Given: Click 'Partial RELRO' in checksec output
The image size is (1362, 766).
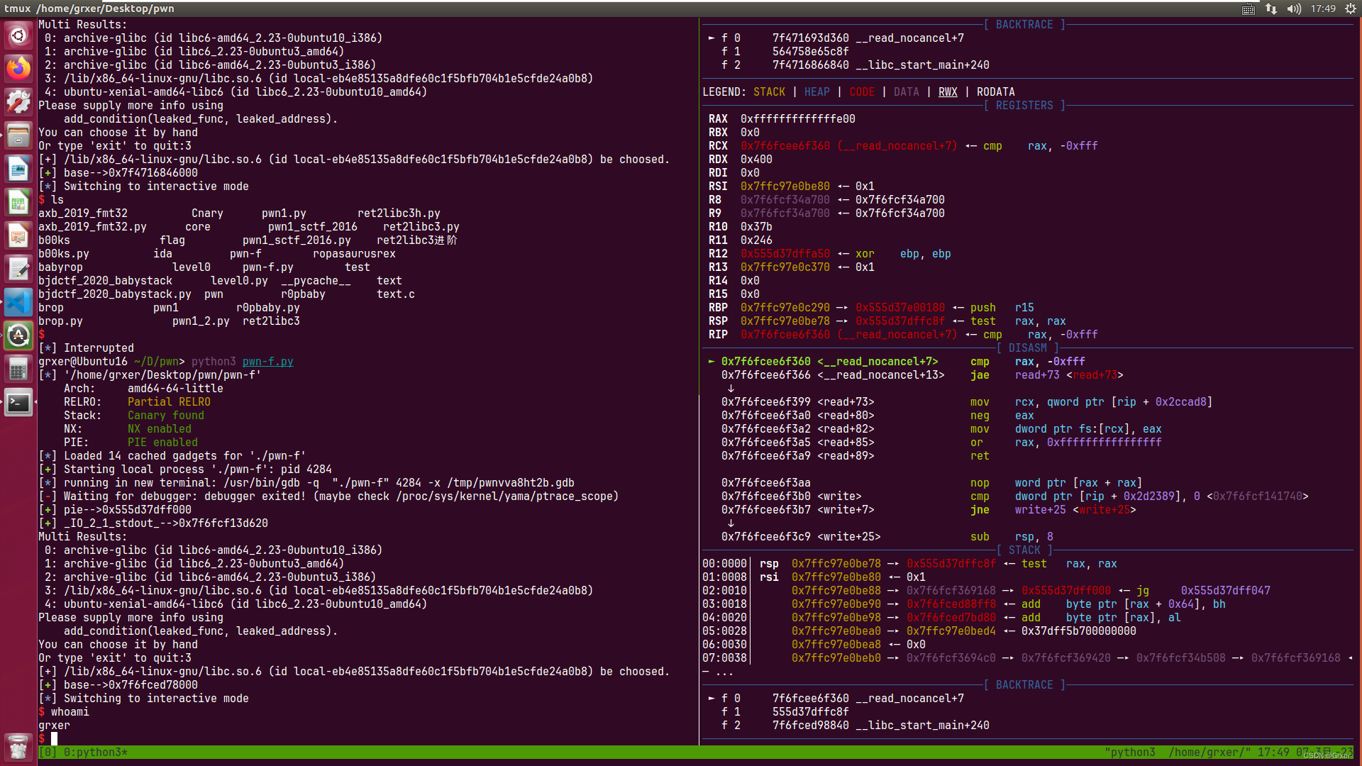Looking at the screenshot, I should [169, 401].
